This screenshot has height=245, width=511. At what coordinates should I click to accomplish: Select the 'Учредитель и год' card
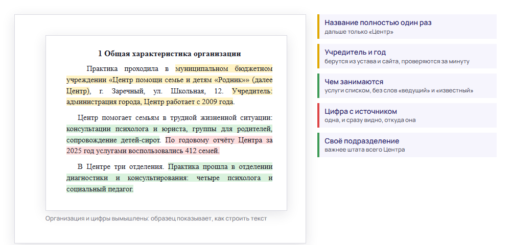pyautogui.click(x=407, y=56)
